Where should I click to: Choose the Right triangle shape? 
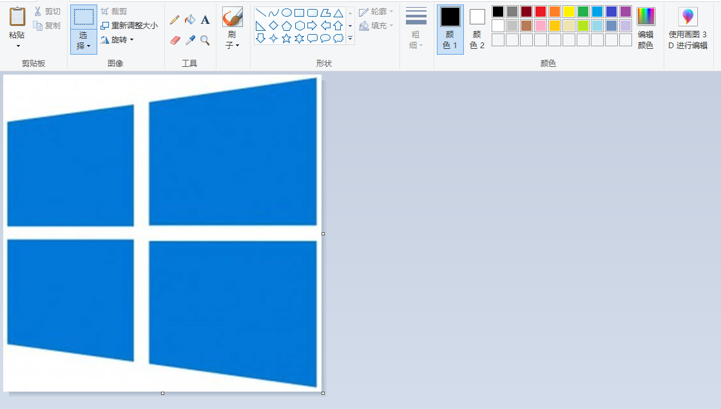coord(261,26)
